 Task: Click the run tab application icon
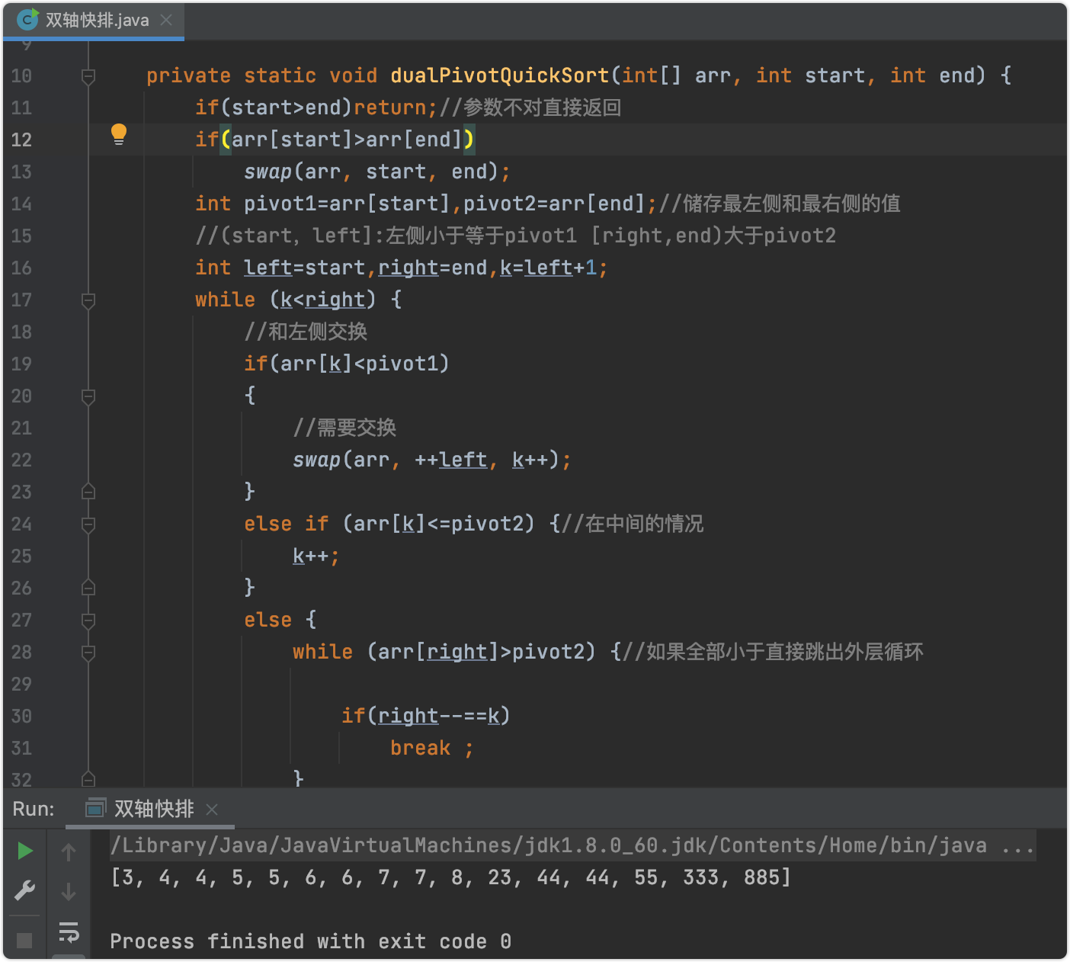95,808
